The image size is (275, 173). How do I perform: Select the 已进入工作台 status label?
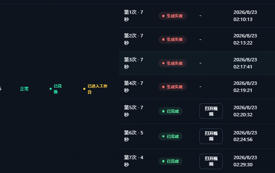[x=95, y=89]
